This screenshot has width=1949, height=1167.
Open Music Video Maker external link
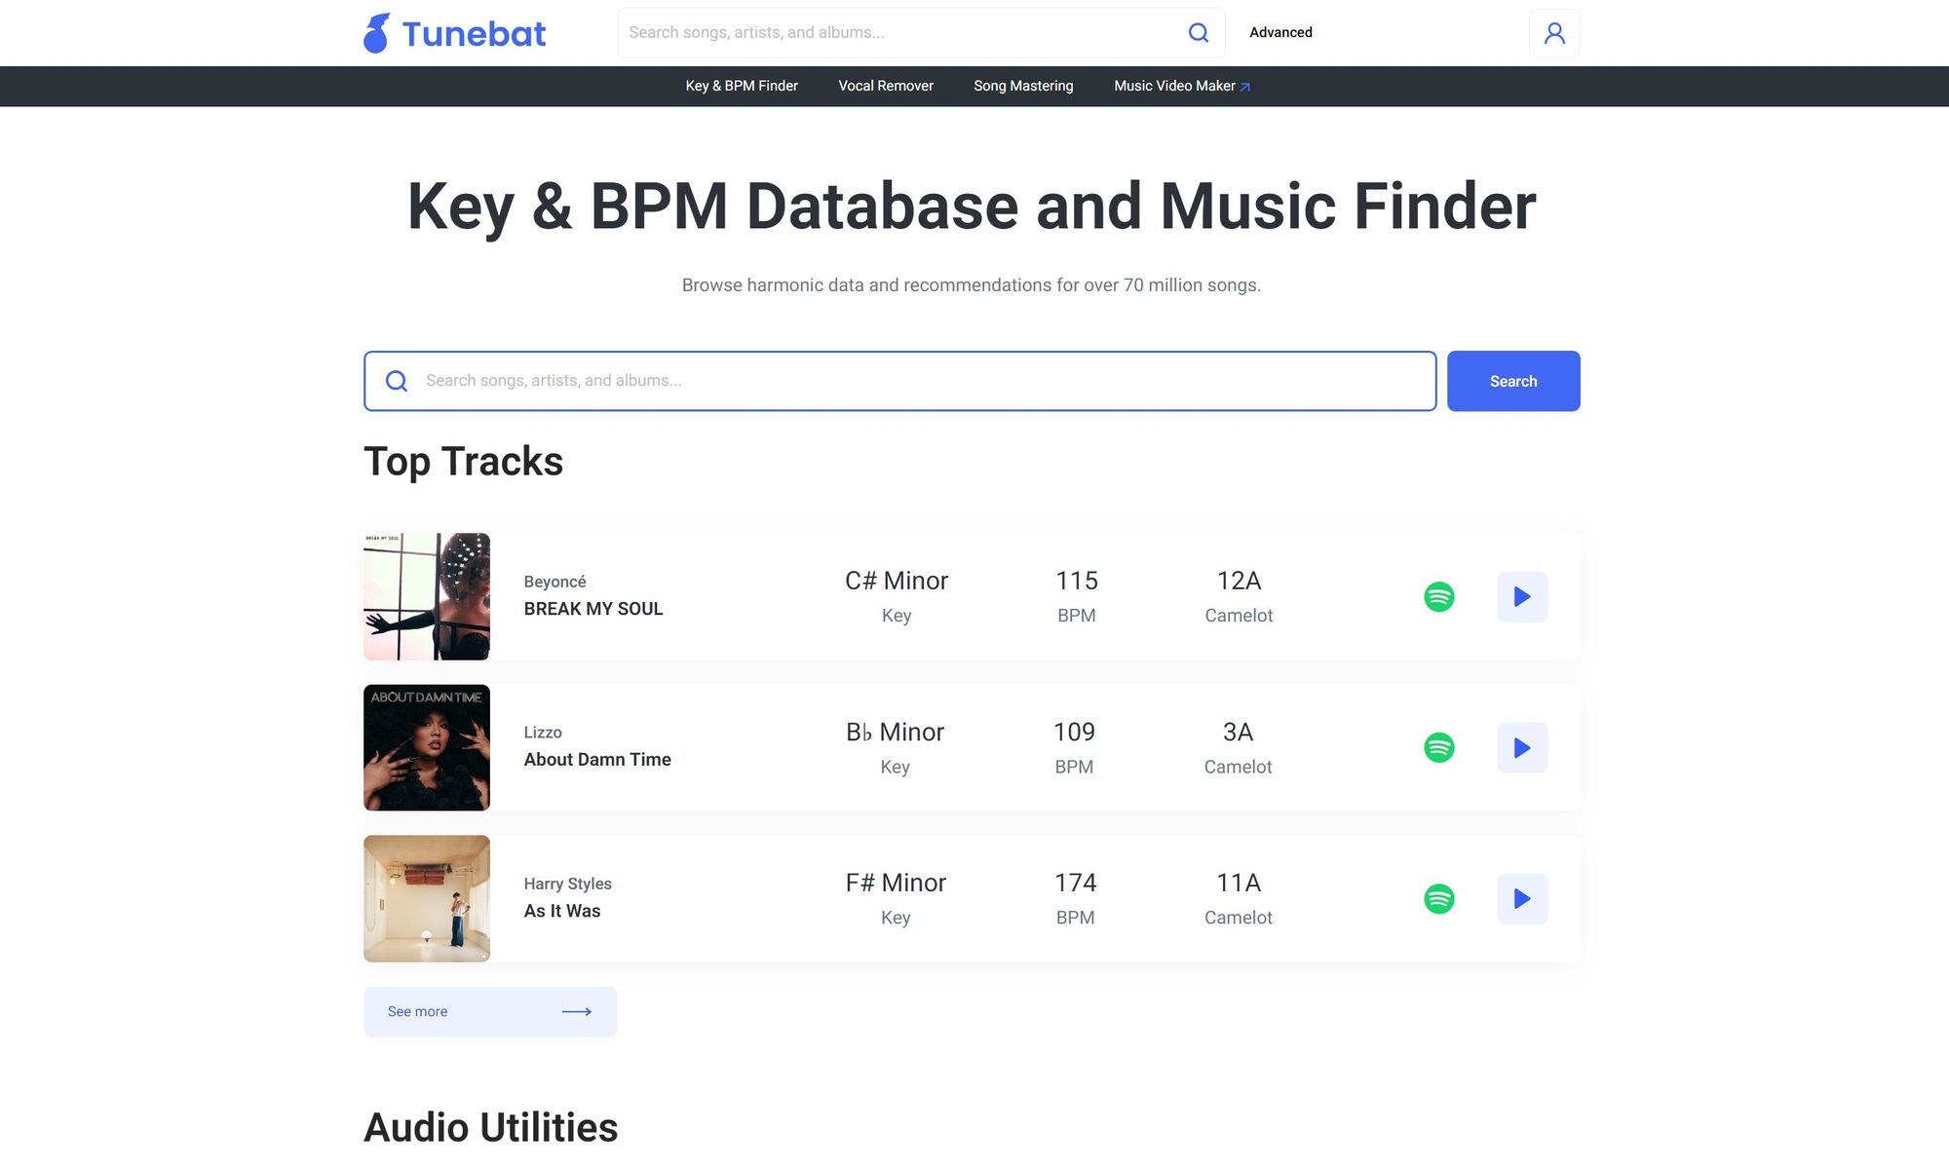[x=1181, y=86]
